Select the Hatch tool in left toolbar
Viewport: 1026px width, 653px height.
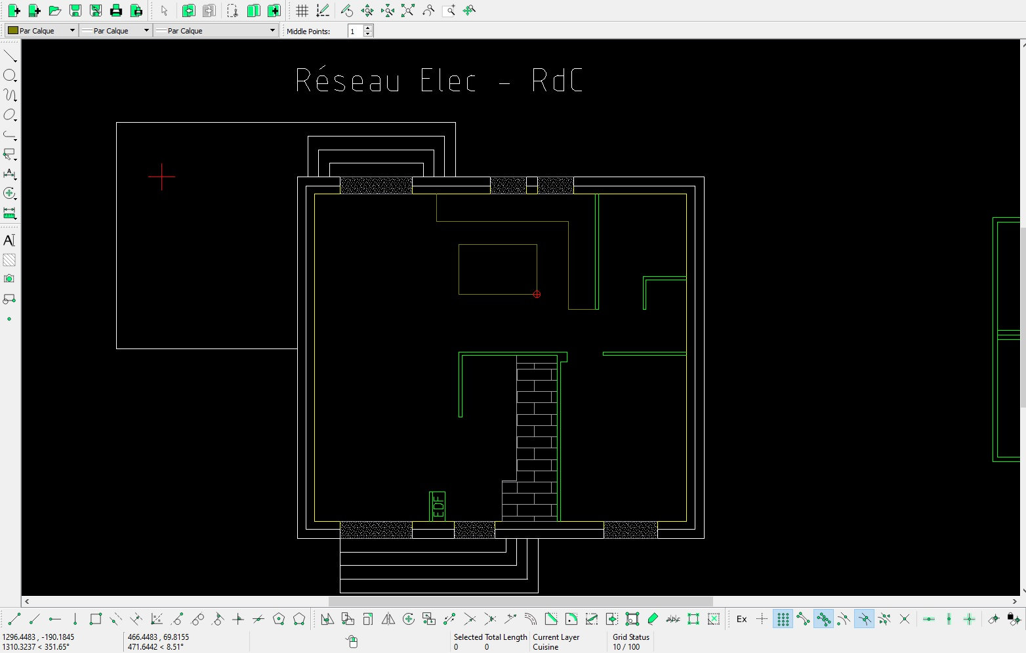[x=9, y=260]
